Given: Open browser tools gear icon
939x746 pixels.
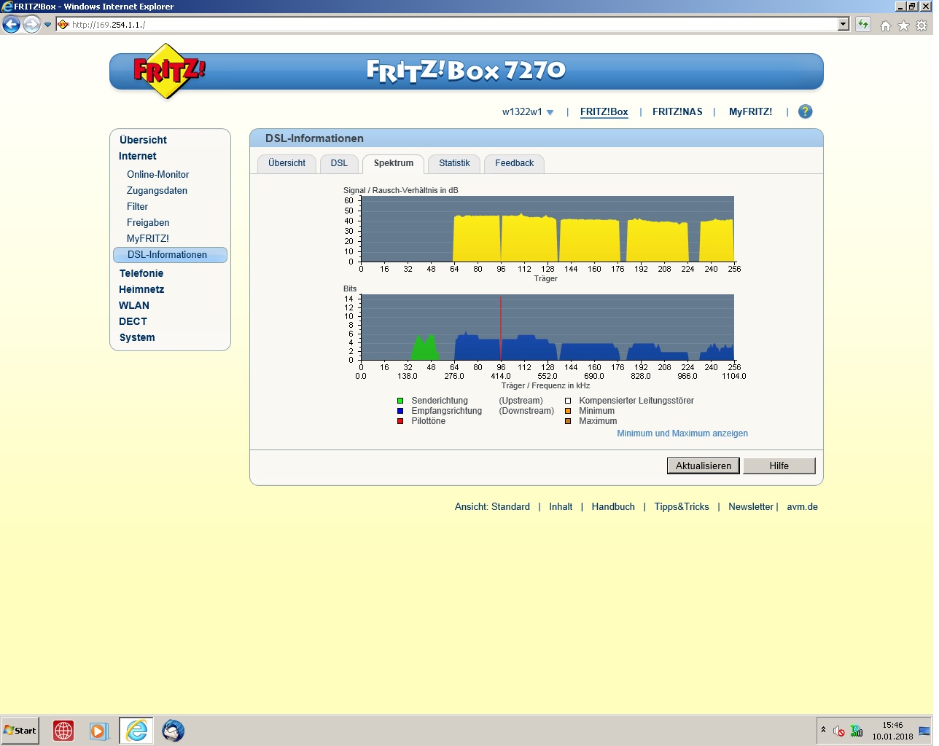Looking at the screenshot, I should click(922, 25).
